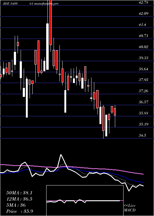Click the 37.26 price axis label
The height and width of the screenshot is (216, 154).
(144, 91)
